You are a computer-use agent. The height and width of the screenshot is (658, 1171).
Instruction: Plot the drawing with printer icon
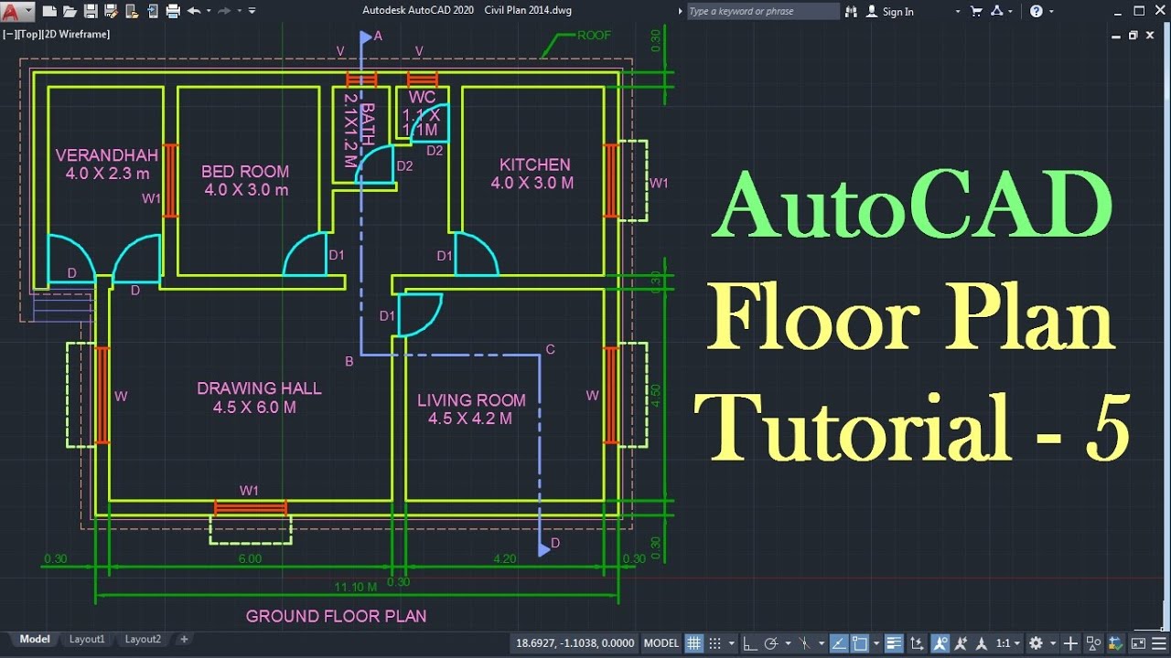pyautogui.click(x=172, y=11)
